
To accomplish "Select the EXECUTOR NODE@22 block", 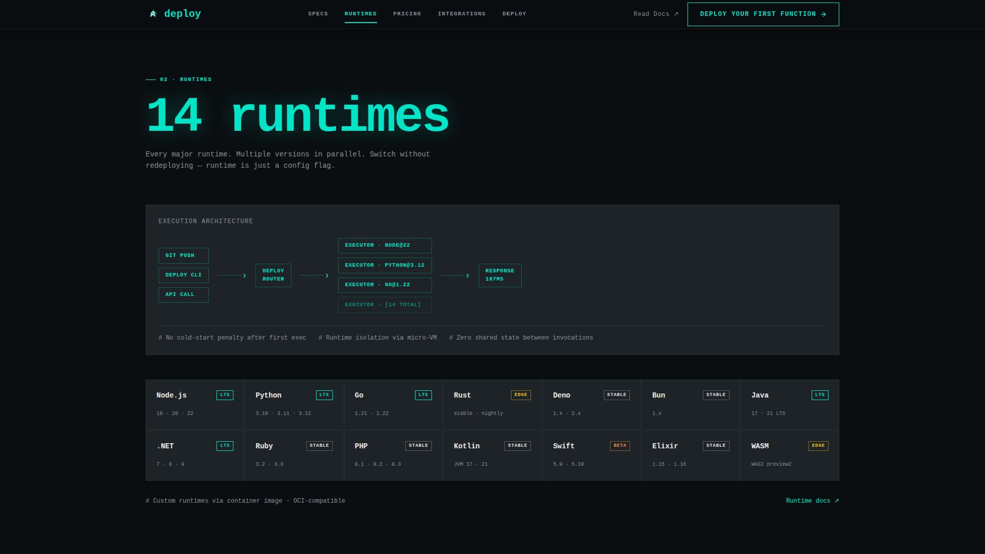I will pyautogui.click(x=384, y=245).
